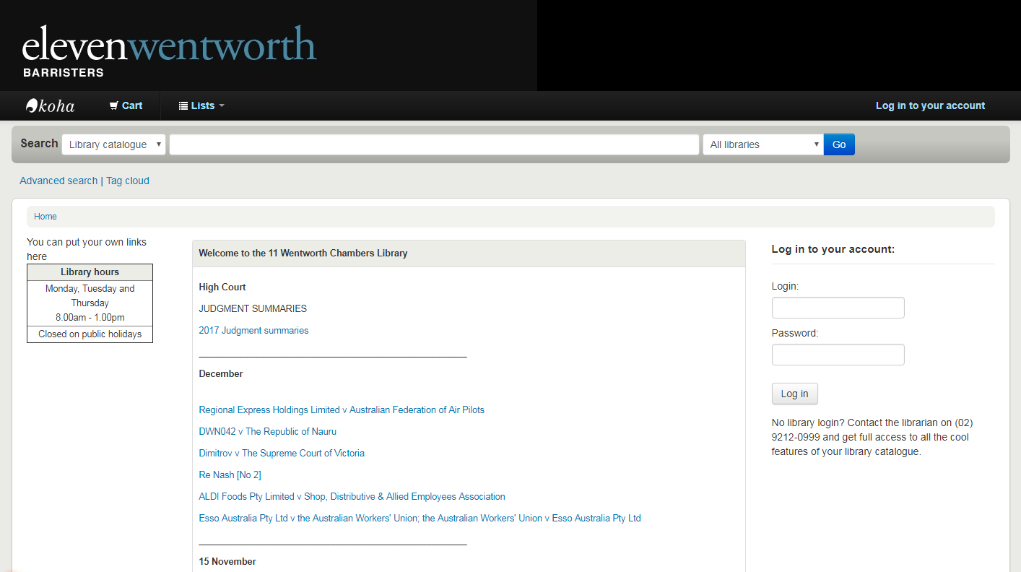1021x572 pixels.
Task: Click 'Closed on public holidays' cell
Action: point(90,334)
